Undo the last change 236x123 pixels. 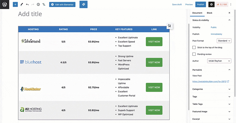point(27,4)
